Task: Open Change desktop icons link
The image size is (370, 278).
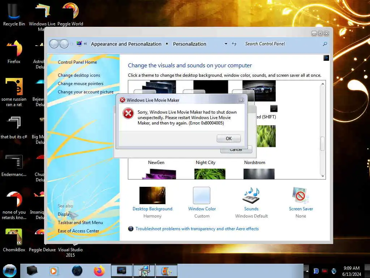Action: pos(79,75)
